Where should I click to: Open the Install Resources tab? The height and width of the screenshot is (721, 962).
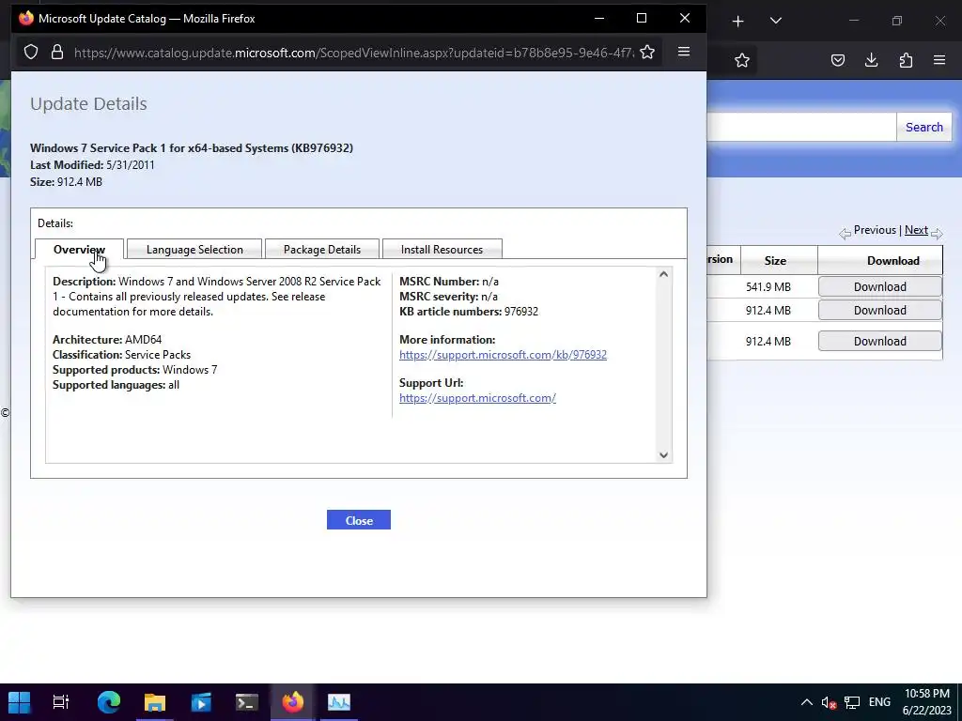tap(442, 250)
